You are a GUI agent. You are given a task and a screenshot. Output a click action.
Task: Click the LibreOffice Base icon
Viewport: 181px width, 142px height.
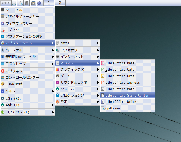tap(103, 63)
